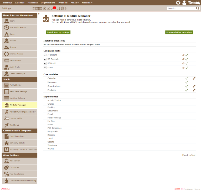The image size is (201, 190).
Task: Open Profiles sidebar item
Action: pos(20,41)
